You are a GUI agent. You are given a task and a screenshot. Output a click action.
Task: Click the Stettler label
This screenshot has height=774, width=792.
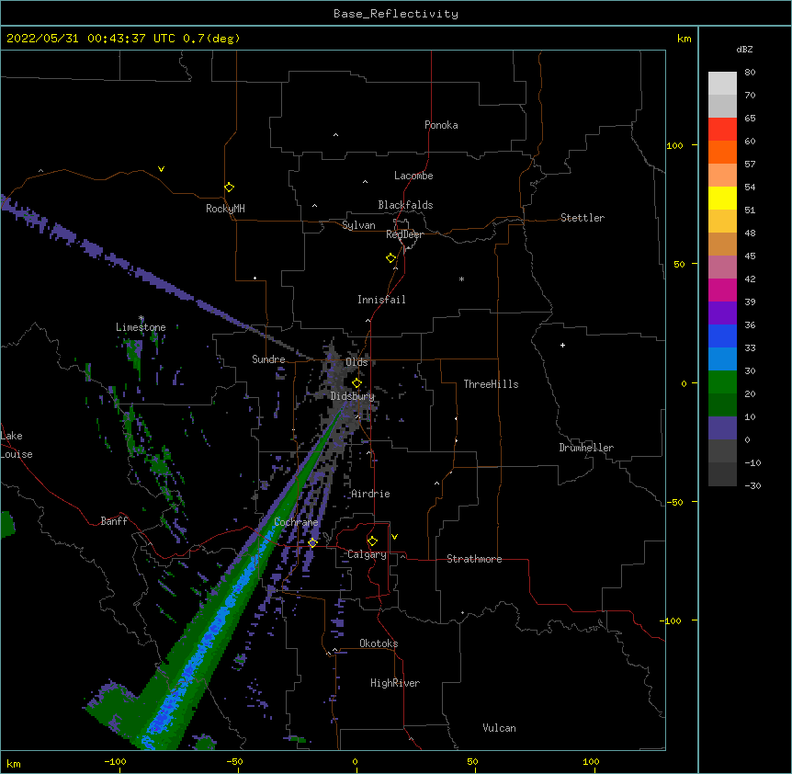click(583, 218)
